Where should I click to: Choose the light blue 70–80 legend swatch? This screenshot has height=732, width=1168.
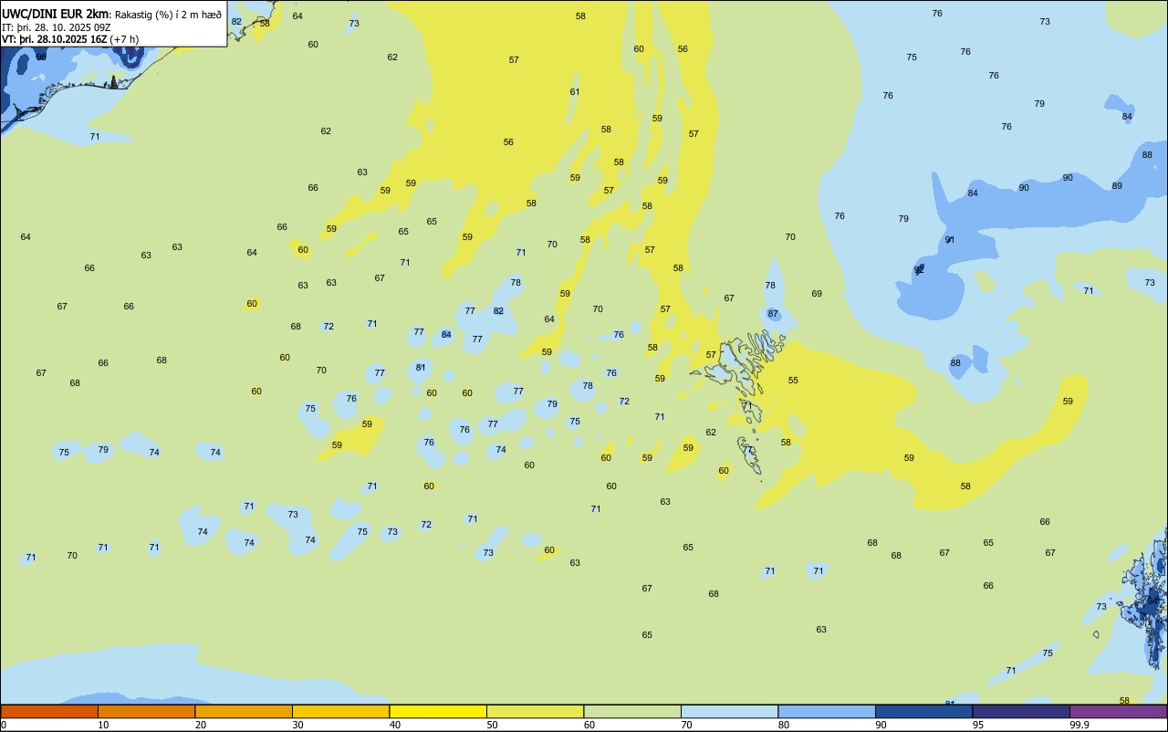(729, 711)
